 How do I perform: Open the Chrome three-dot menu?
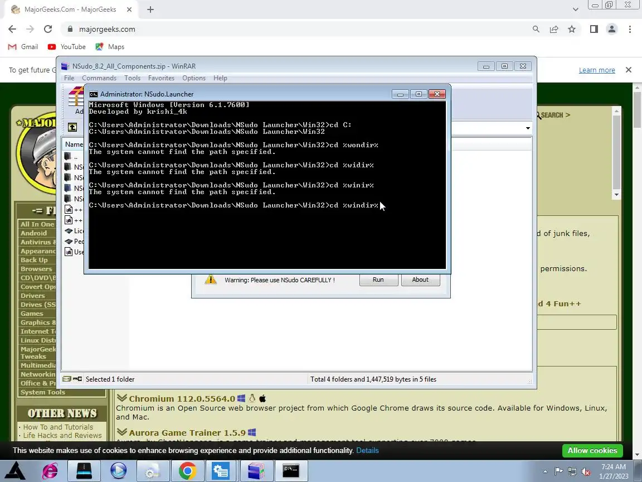point(630,29)
